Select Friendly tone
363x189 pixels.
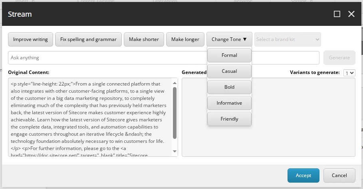click(230, 119)
